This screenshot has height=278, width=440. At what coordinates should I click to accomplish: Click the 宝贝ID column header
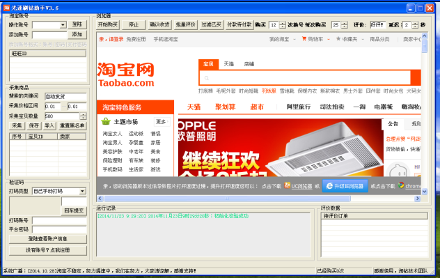pyautogui.click(x=42, y=137)
